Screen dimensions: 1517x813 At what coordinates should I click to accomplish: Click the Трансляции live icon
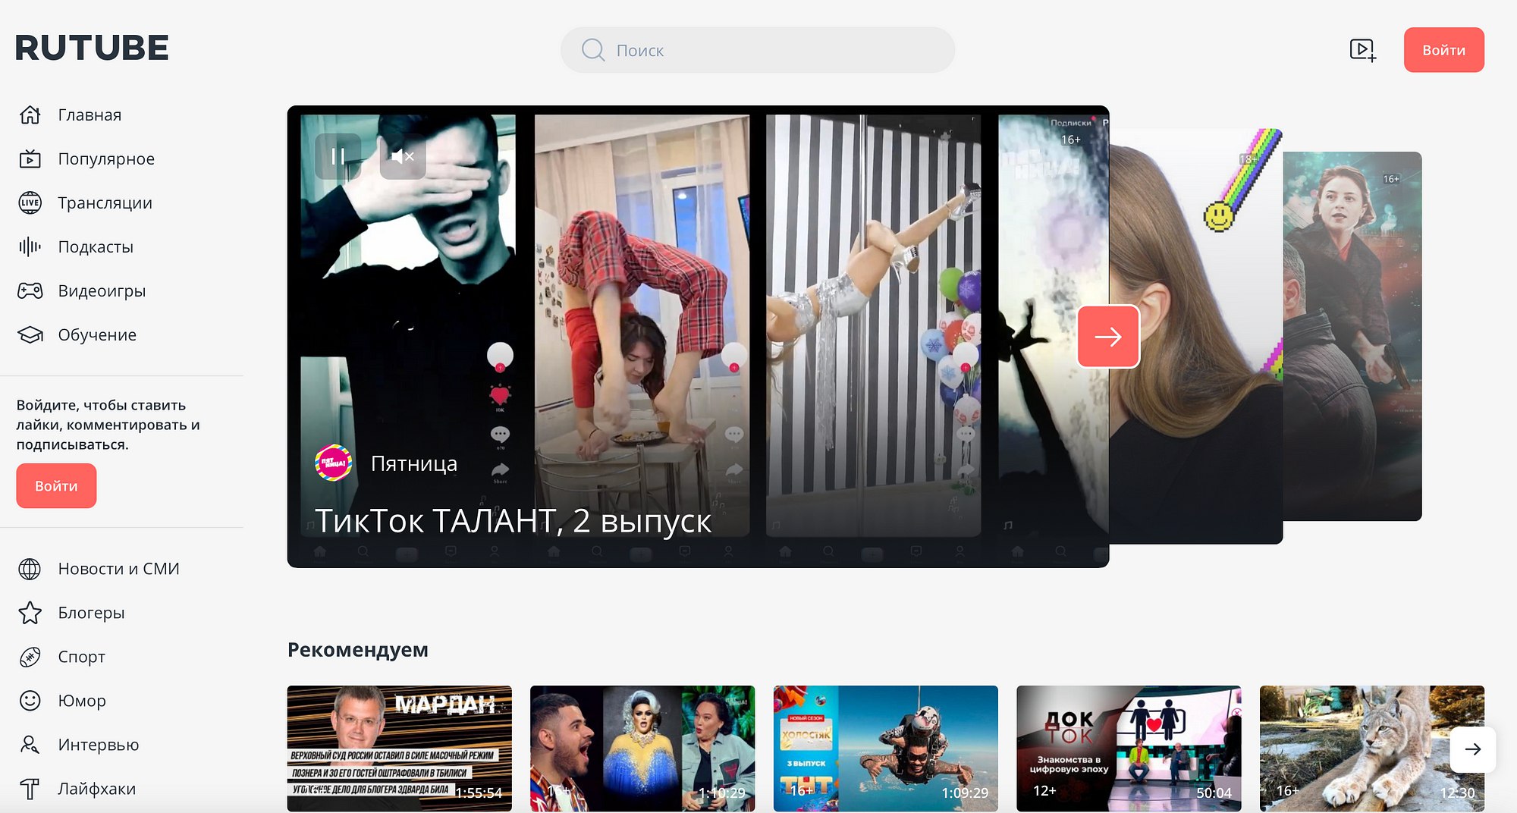30,202
